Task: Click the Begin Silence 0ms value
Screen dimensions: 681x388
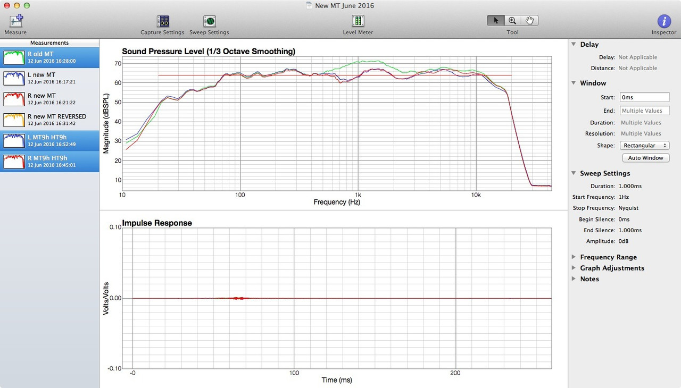Action: point(624,220)
